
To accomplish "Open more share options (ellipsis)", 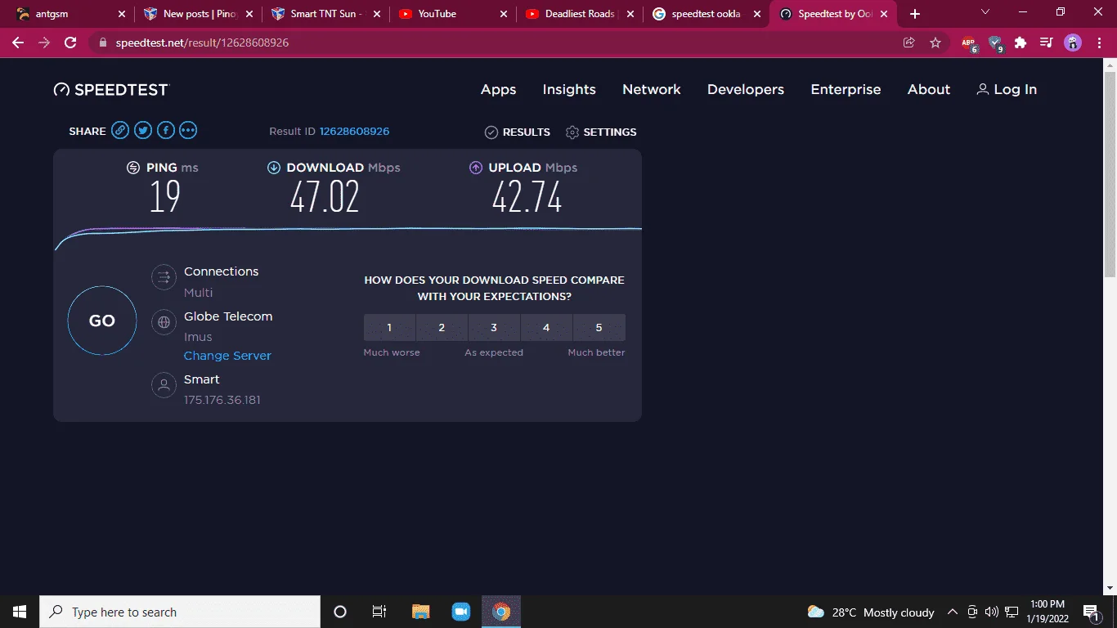I will tap(188, 130).
